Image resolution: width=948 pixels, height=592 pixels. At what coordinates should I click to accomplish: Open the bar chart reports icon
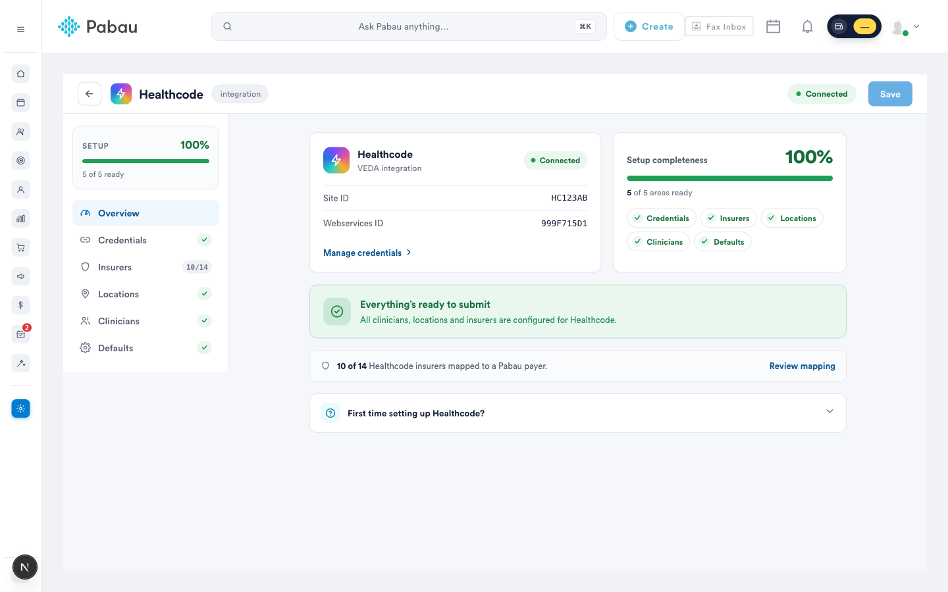click(x=20, y=218)
